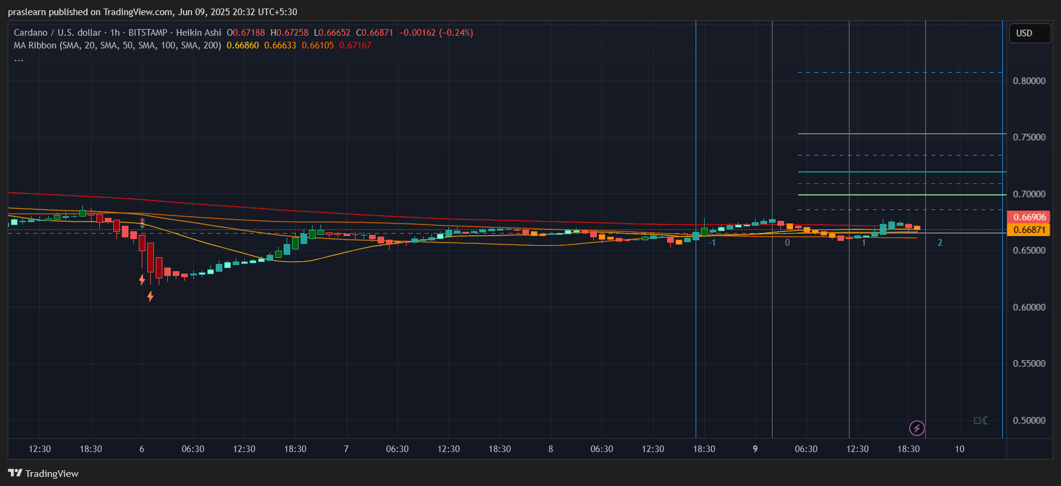Click the upper orange lightning bolt marker
This screenshot has width=1061, height=486.
[x=142, y=280]
